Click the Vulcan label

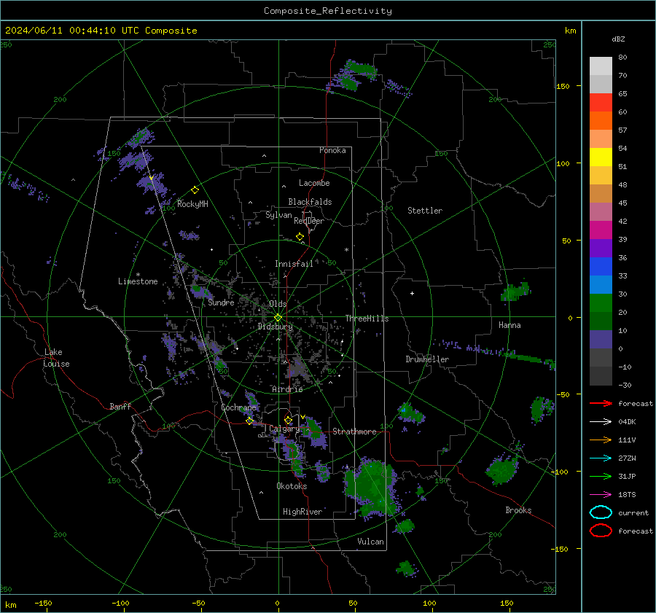tap(370, 542)
